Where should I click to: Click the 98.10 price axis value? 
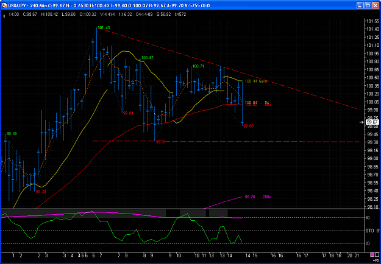(x=372, y=207)
